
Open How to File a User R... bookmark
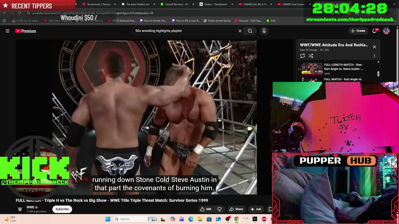185,21
